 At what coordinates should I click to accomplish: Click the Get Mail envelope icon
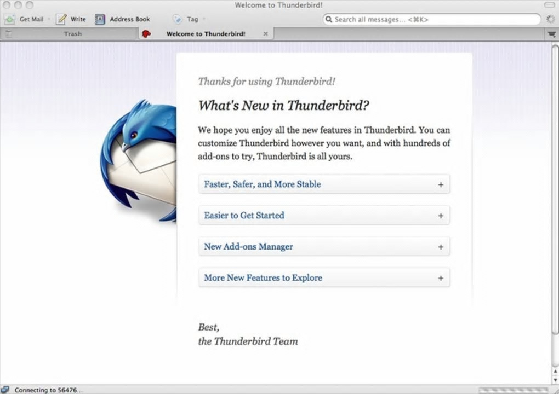(x=9, y=19)
